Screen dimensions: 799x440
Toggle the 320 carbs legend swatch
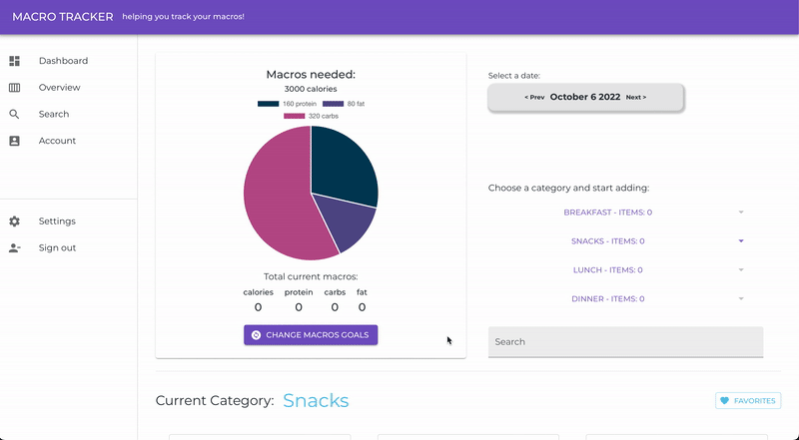click(294, 116)
